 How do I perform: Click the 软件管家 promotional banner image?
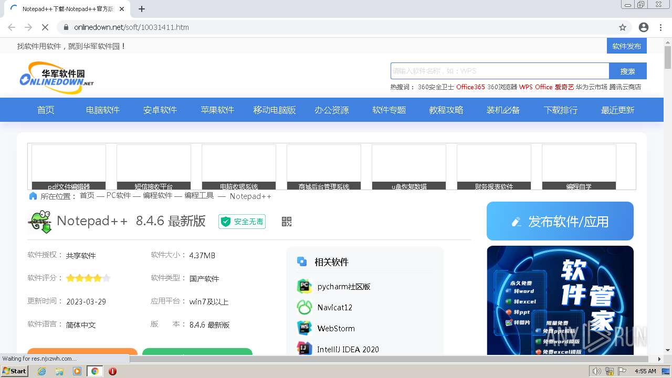[560, 300]
